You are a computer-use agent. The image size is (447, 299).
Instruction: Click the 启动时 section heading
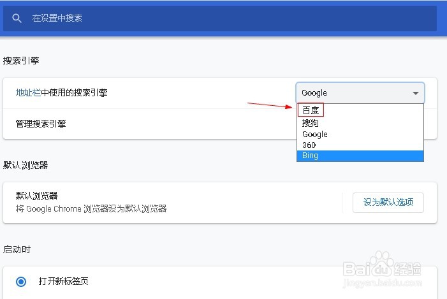tap(17, 249)
